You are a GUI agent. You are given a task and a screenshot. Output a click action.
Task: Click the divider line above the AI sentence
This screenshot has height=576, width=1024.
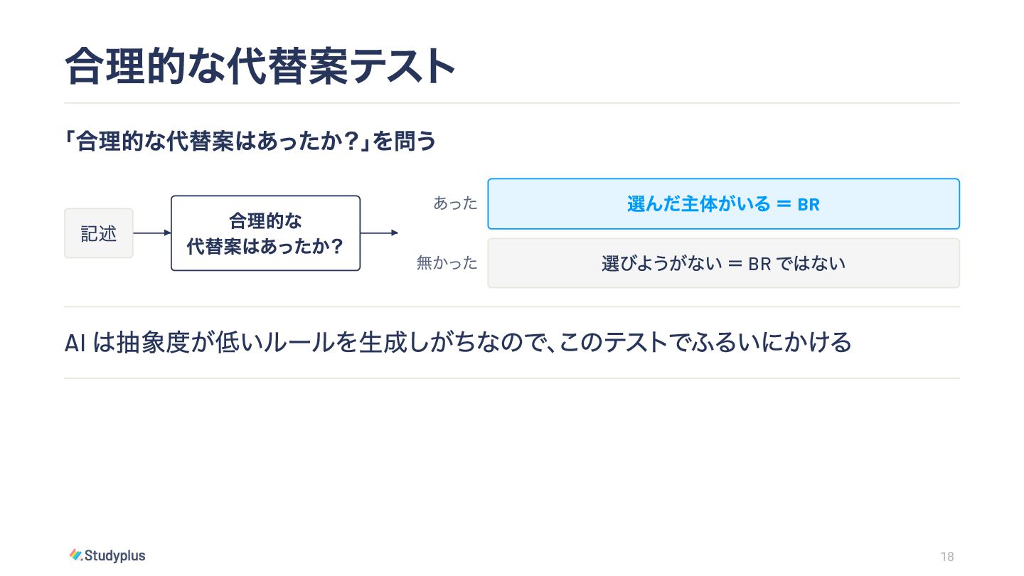[x=512, y=307]
